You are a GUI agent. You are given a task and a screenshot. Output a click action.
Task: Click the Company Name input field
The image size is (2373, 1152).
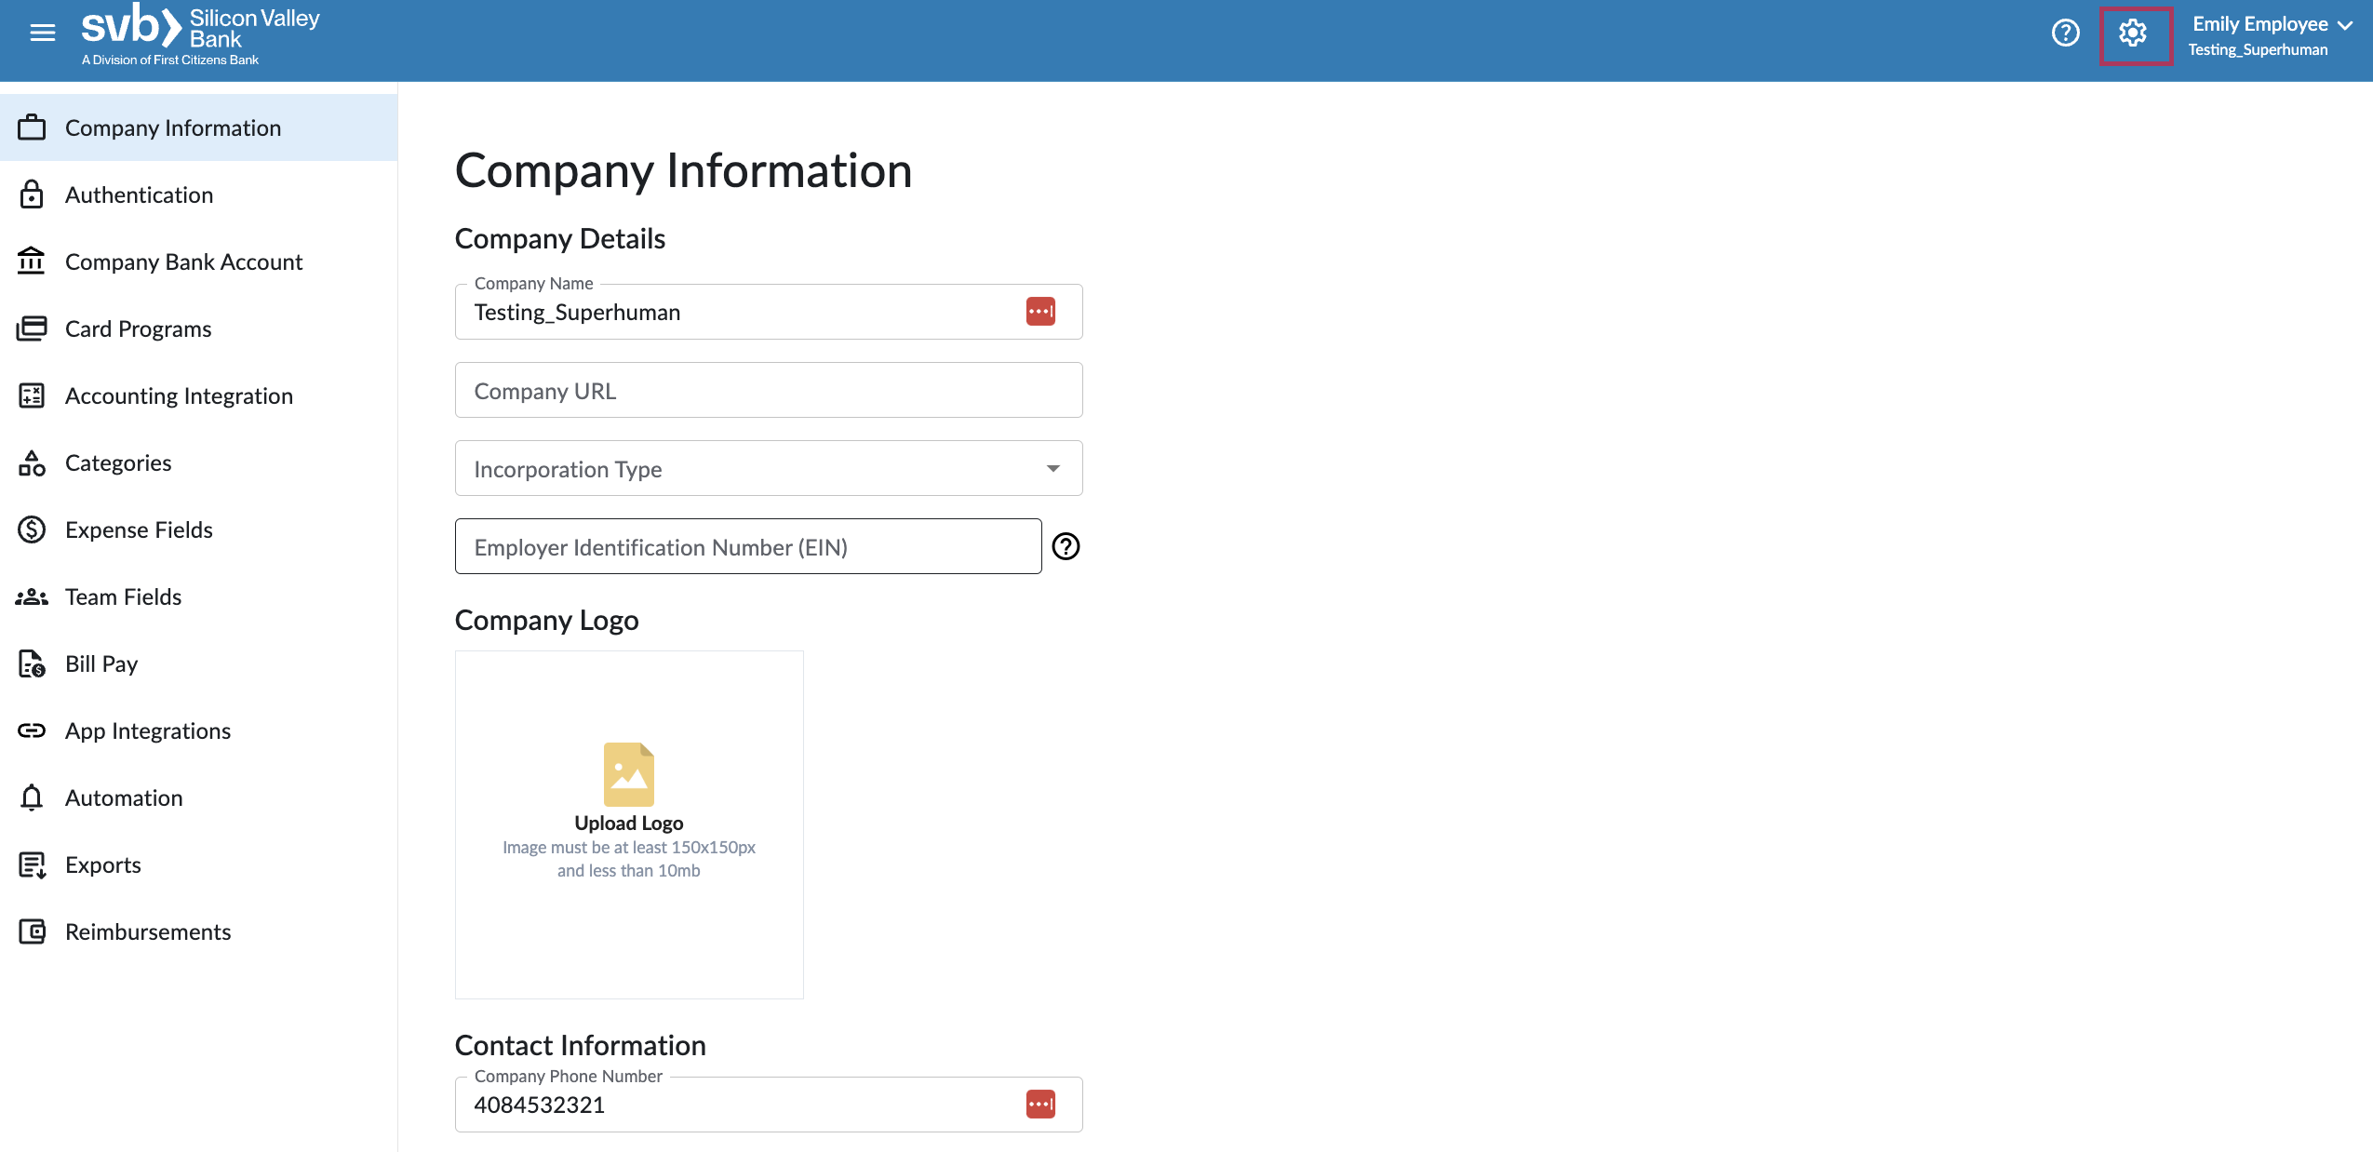pyautogui.click(x=769, y=312)
